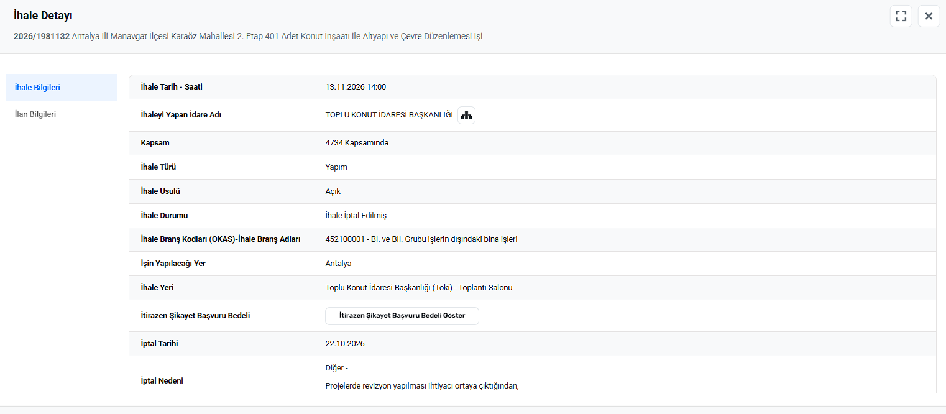Click the İptal Tarihi label
The height and width of the screenshot is (414, 946).
pyautogui.click(x=160, y=344)
